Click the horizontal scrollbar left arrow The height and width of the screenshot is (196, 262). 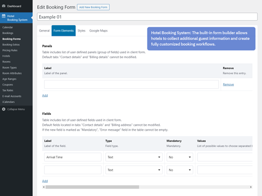point(44,187)
